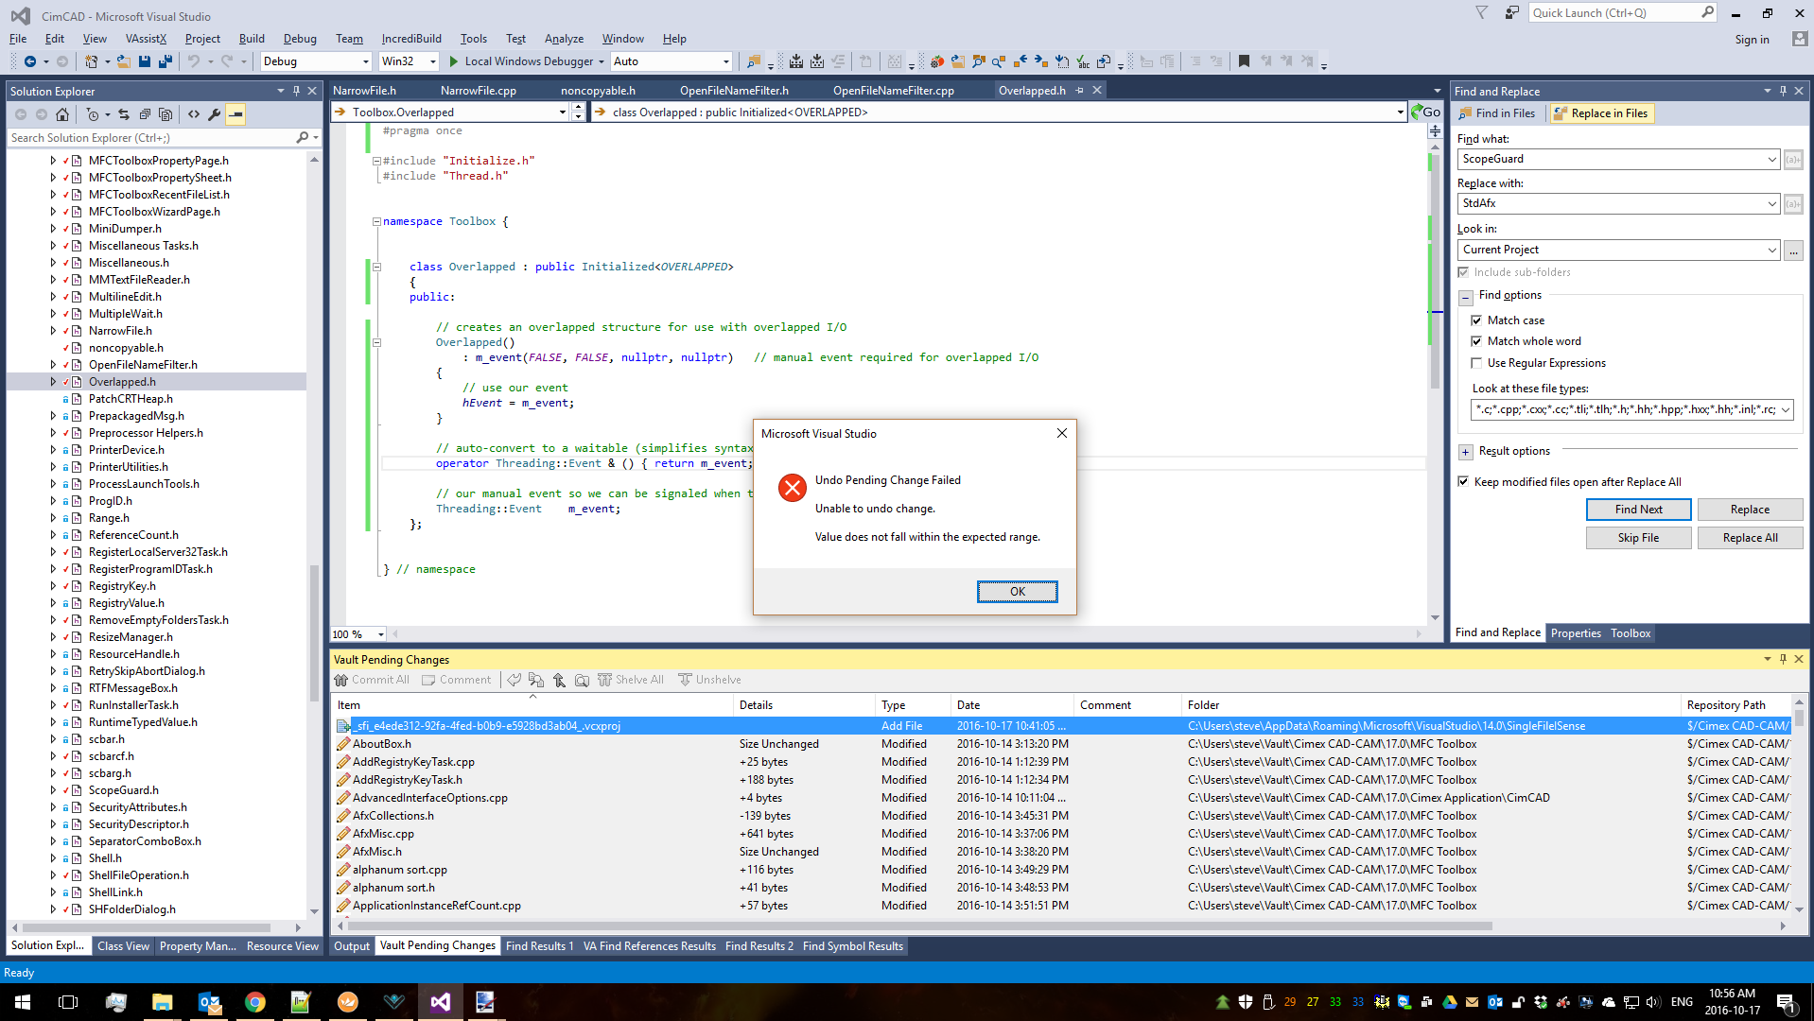
Task: Toggle Match case checkbox
Action: [x=1476, y=320]
